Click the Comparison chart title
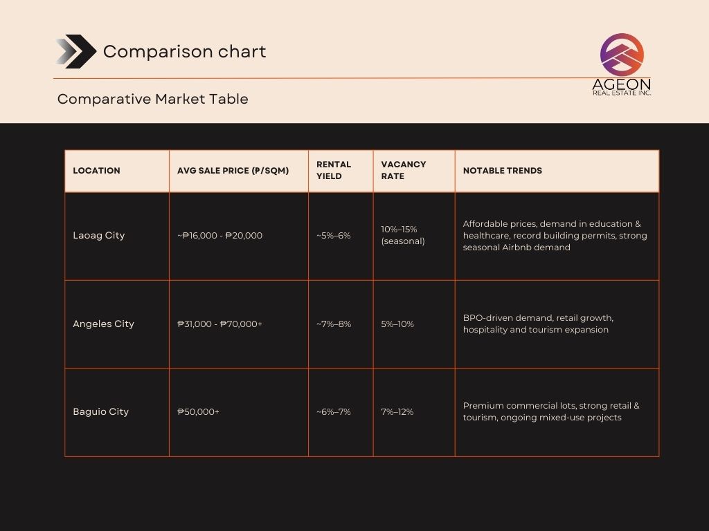This screenshot has width=709, height=531. point(184,52)
